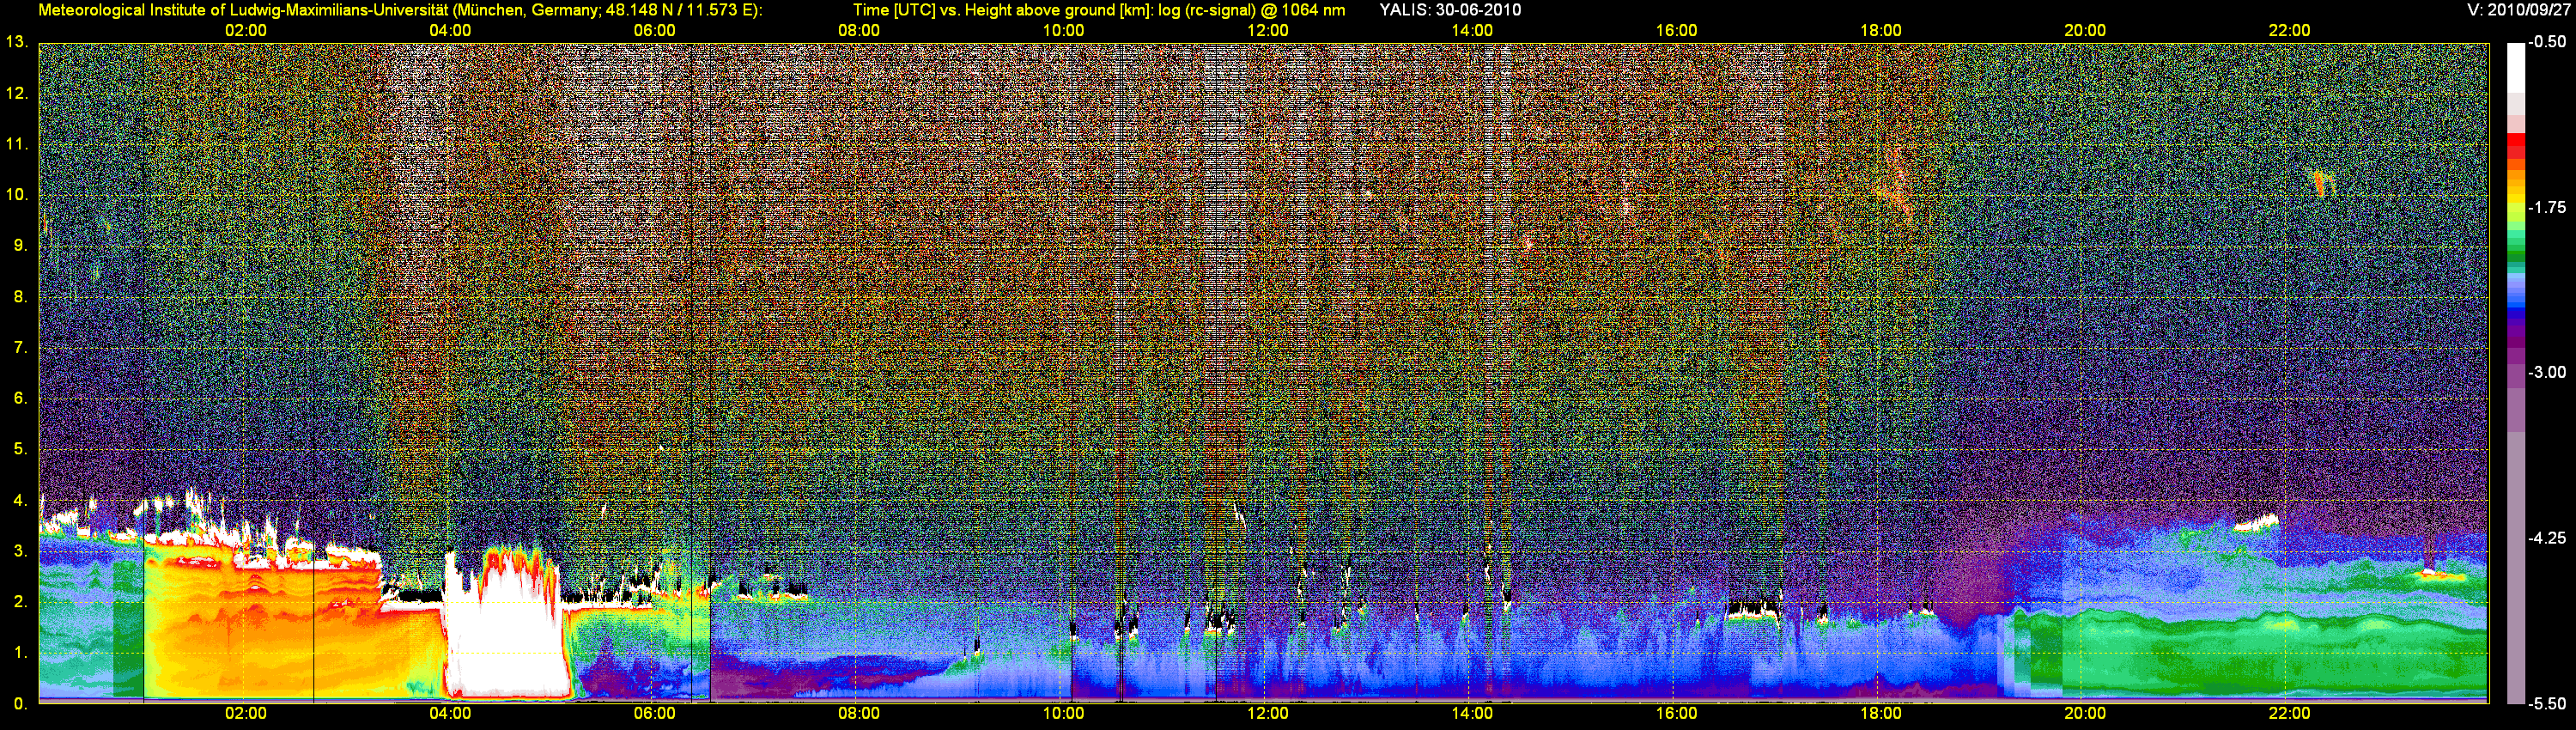Click the '-3.00' color scale value
Viewport: 2576px width, 730px height.
pyautogui.click(x=2547, y=372)
